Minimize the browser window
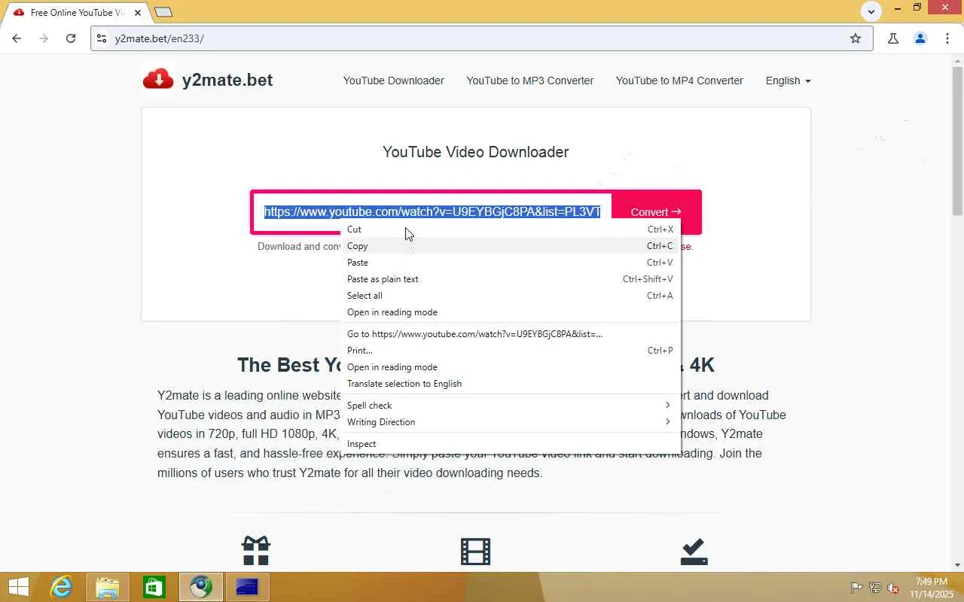This screenshot has width=964, height=602. (898, 8)
